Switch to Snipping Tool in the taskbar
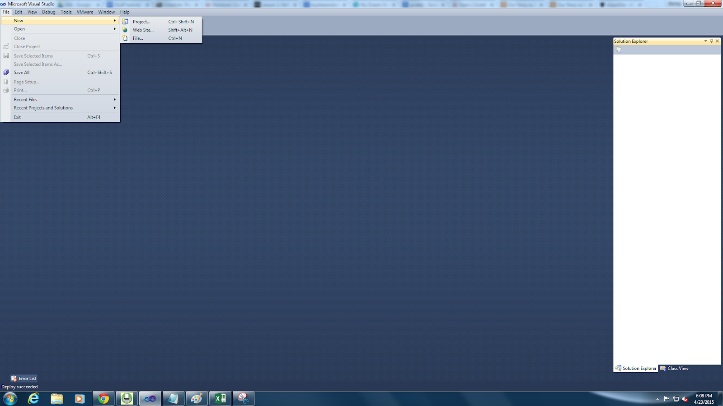 pos(244,398)
